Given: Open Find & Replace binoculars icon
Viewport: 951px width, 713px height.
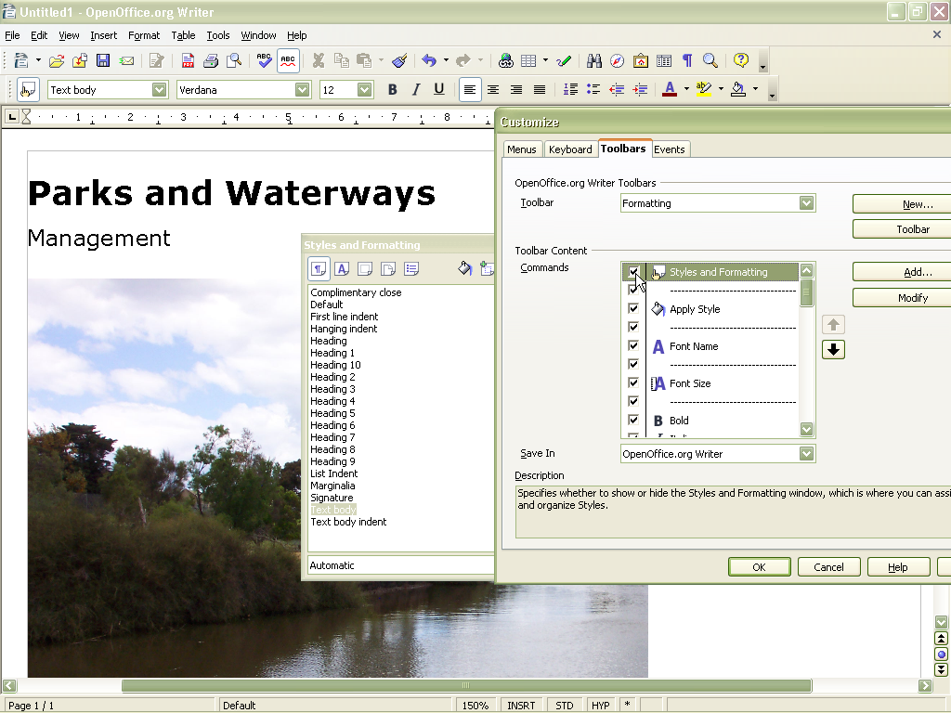Looking at the screenshot, I should 594,60.
